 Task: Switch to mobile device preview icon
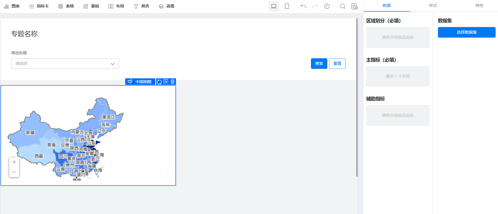click(x=287, y=6)
